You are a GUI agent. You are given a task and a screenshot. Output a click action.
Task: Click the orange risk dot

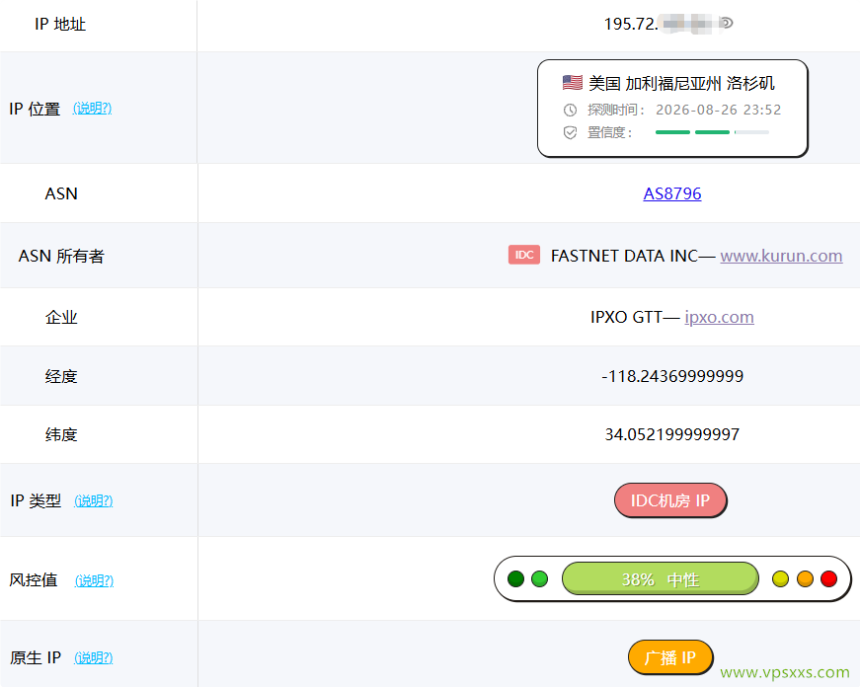click(x=805, y=579)
